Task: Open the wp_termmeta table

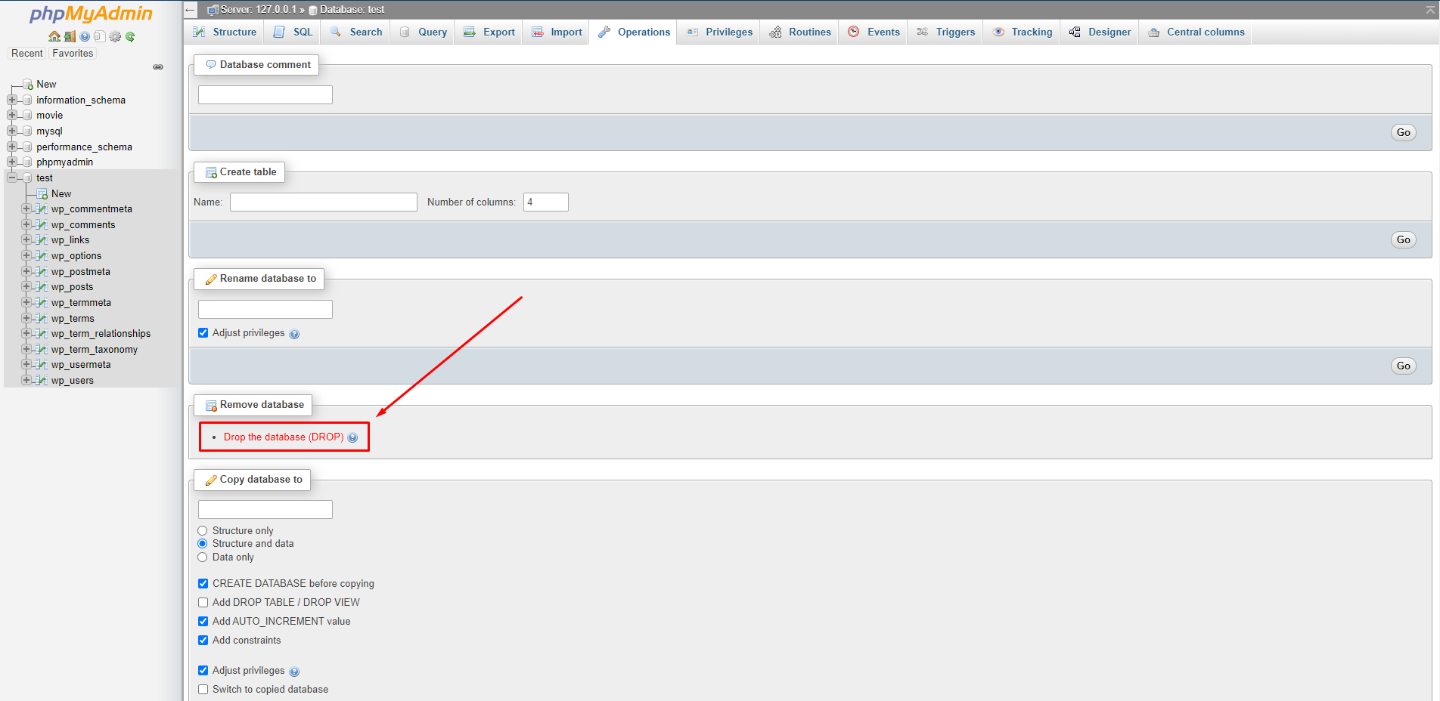Action: tap(81, 302)
